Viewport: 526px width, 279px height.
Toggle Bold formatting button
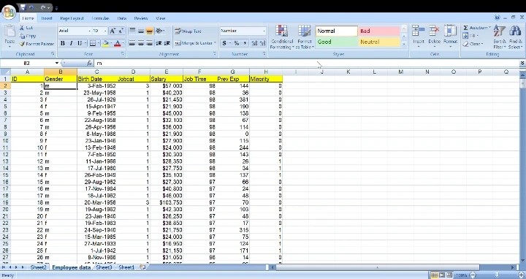[62, 43]
